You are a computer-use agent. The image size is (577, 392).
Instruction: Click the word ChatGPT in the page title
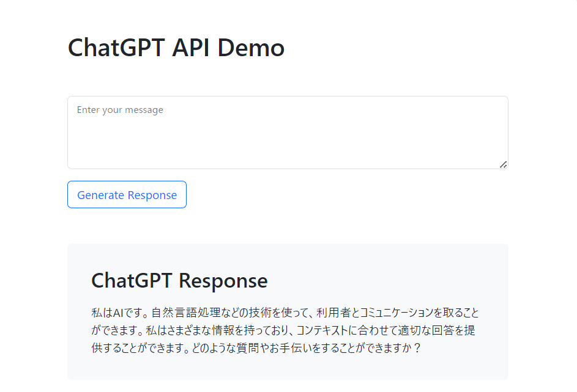coord(114,48)
